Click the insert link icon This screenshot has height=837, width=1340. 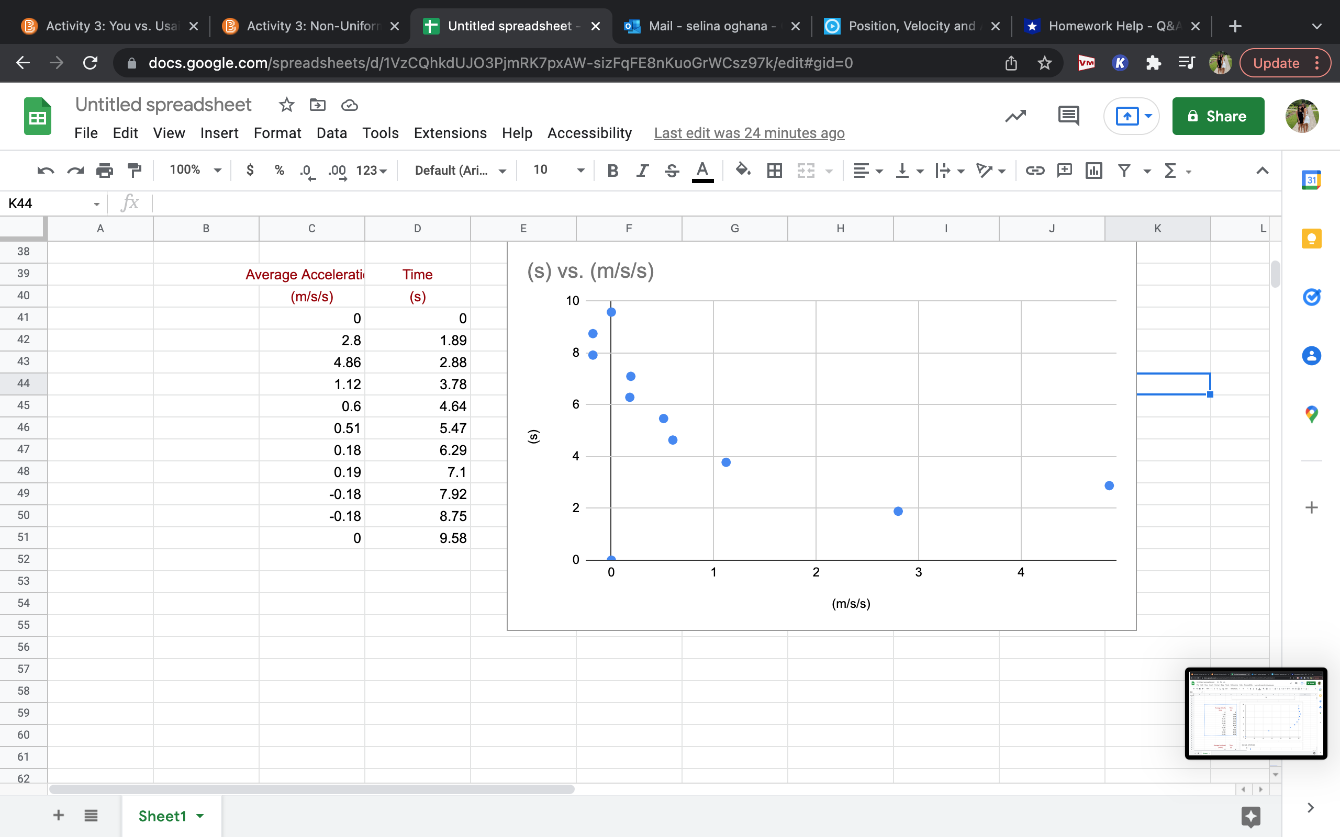click(1034, 171)
